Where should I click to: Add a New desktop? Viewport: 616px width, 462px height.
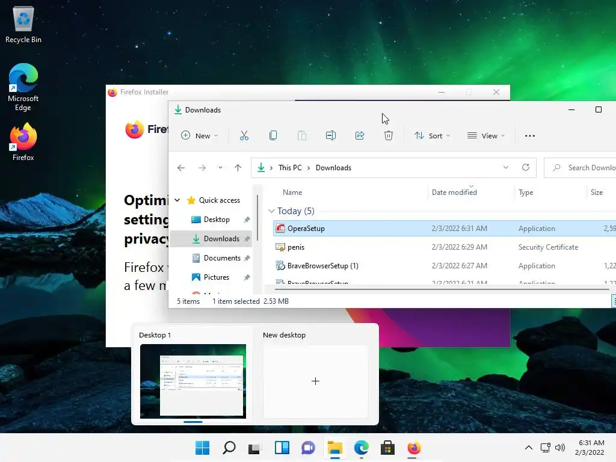(315, 381)
